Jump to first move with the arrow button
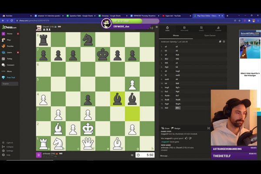This screenshot has height=174, width=261. tap(208, 128)
